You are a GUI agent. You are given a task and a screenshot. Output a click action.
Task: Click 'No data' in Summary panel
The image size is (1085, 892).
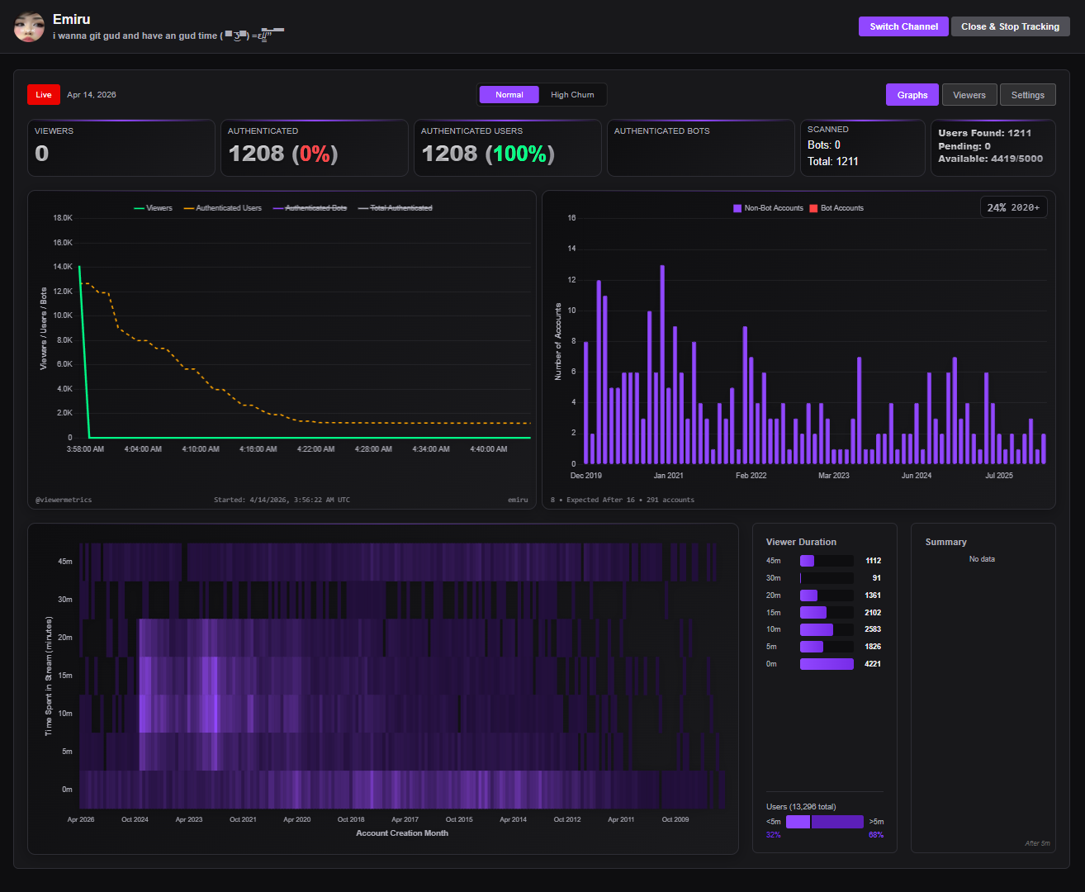(x=982, y=559)
